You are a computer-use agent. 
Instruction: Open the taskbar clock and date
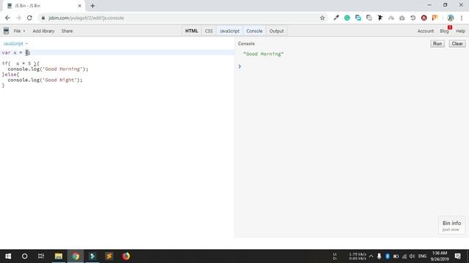(440, 256)
